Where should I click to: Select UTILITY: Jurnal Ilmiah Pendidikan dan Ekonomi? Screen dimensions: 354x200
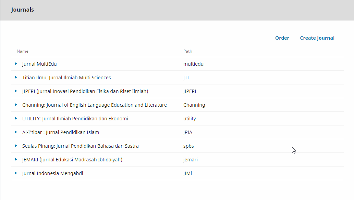(75, 119)
